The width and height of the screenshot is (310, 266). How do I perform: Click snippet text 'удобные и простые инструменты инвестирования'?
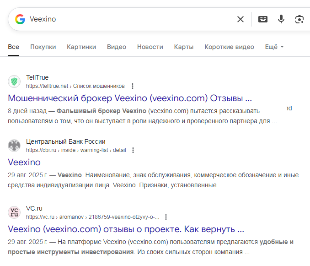[x=150, y=247]
